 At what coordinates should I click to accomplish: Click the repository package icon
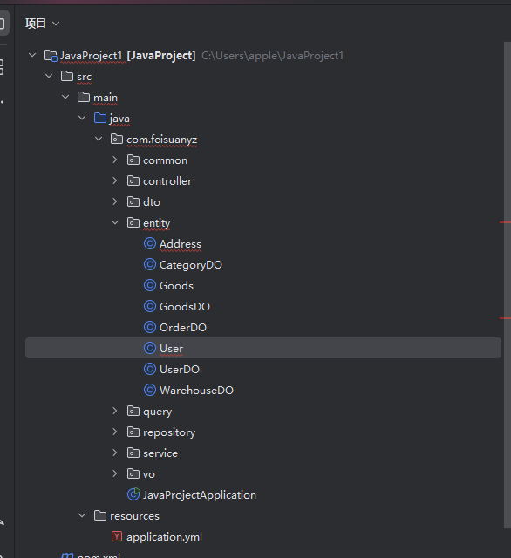click(133, 432)
